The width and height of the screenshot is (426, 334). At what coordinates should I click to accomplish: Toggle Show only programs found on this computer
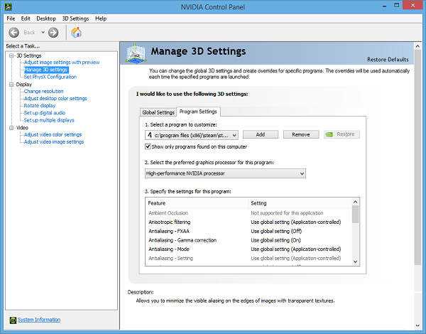pos(148,146)
